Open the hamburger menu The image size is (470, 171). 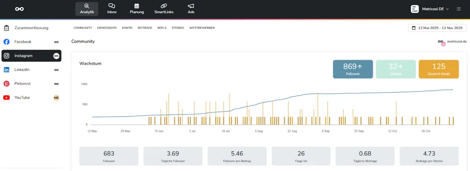[x=459, y=9]
